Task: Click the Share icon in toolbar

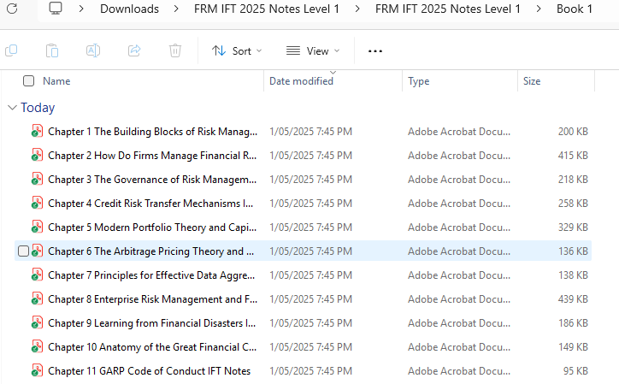Action: pyautogui.click(x=134, y=50)
